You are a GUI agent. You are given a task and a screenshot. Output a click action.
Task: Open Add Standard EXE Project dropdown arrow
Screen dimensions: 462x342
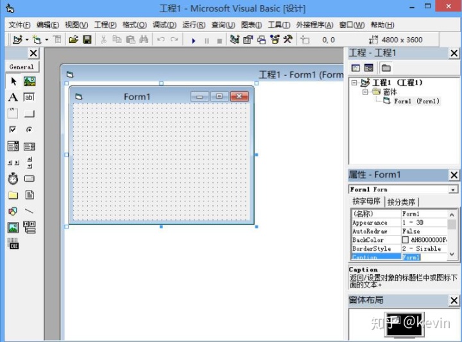coord(27,40)
